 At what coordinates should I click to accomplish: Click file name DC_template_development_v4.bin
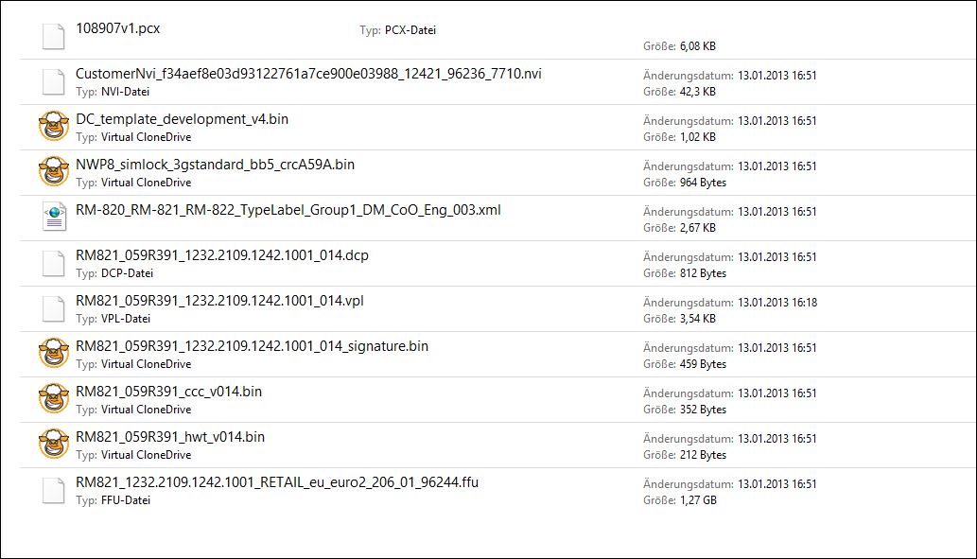[182, 119]
